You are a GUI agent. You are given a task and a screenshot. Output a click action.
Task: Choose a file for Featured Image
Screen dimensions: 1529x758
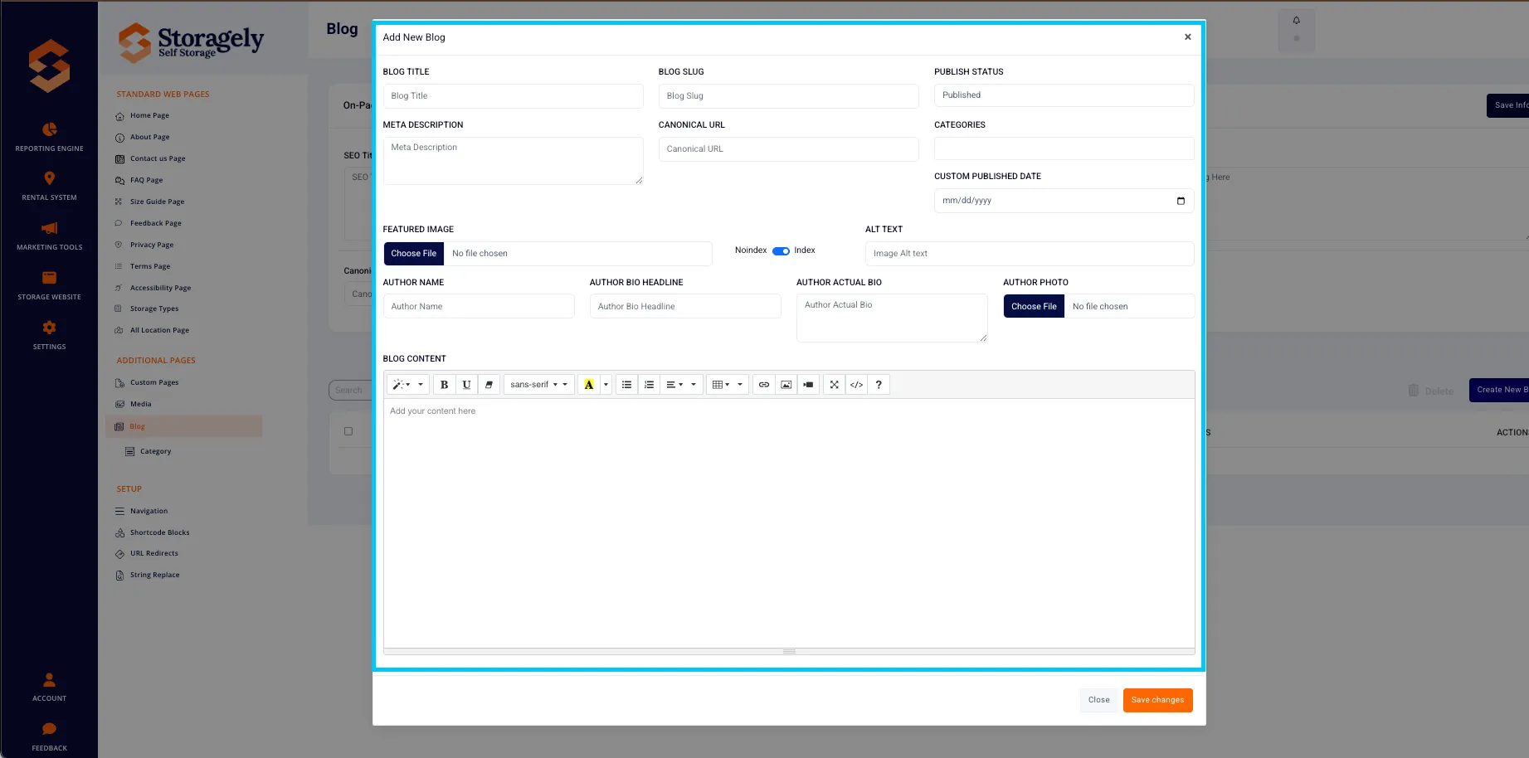[x=413, y=254]
